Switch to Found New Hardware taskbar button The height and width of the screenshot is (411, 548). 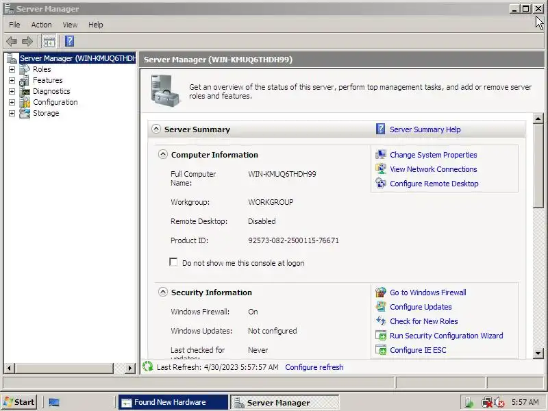(173, 402)
